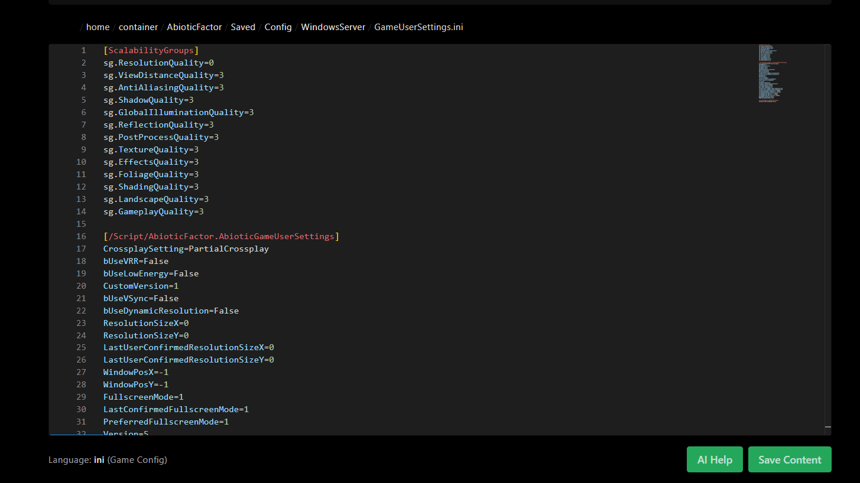Image resolution: width=860 pixels, height=483 pixels.
Task: Navigate to "WindowsServer" folder breadcrumb
Action: click(x=333, y=27)
